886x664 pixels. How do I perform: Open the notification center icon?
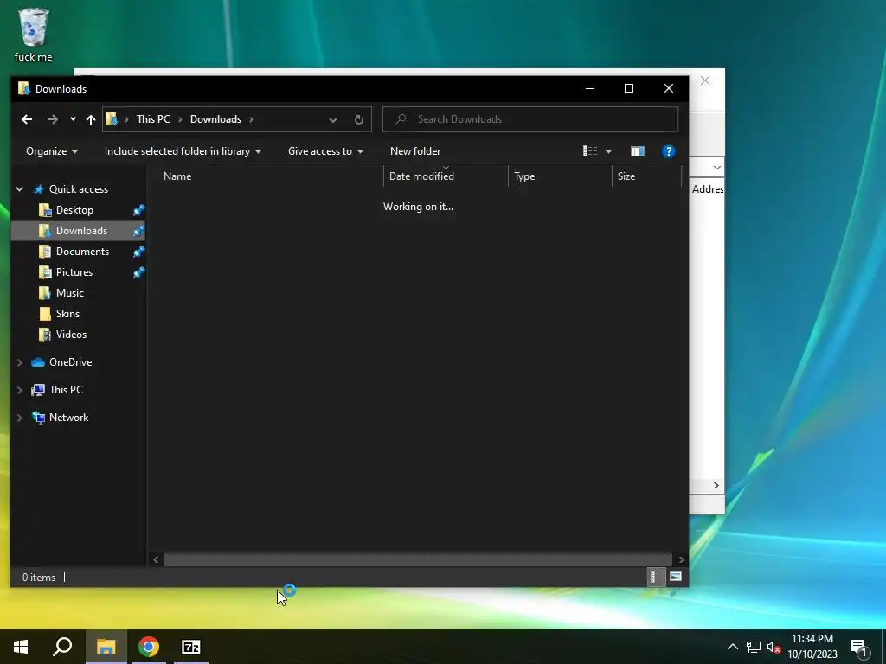pos(858,648)
